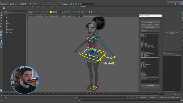Click the Draw Component button
The width and height of the screenshot is (183, 103).
point(150,86)
